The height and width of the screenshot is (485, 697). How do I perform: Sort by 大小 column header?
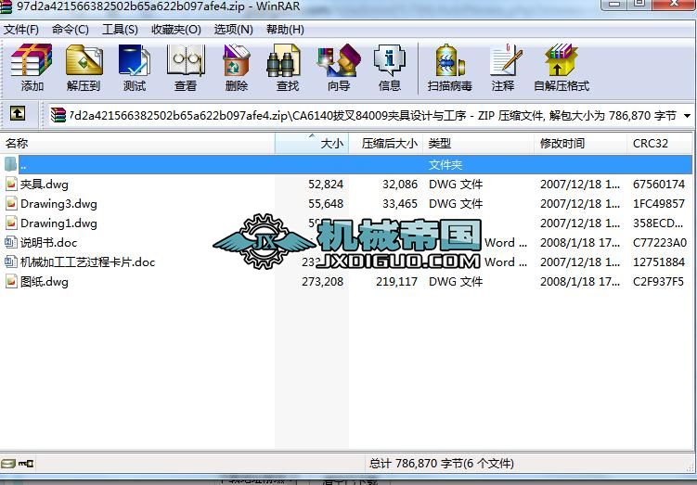point(312,143)
